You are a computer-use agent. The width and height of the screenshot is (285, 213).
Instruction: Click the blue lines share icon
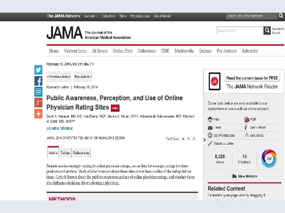(38, 92)
